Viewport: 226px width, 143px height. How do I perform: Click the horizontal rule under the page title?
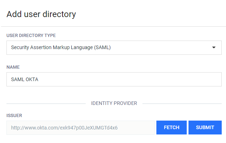coord(114,26)
